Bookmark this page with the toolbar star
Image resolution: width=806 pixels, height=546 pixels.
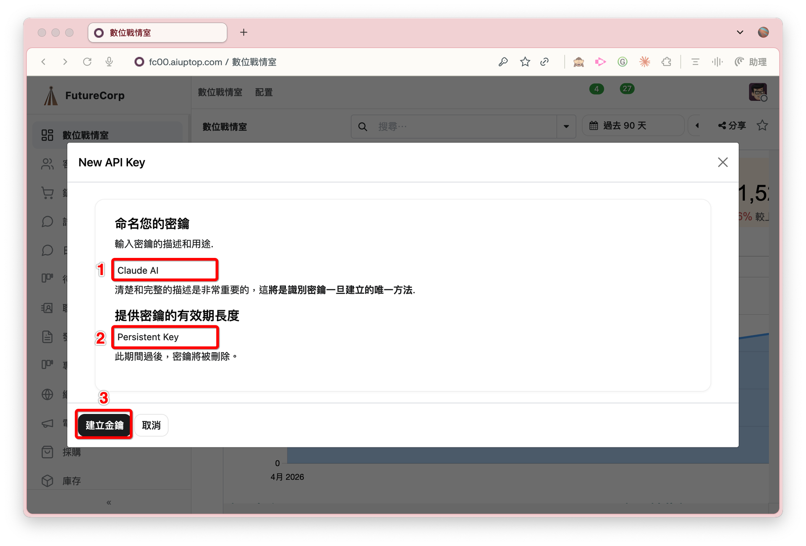click(x=525, y=62)
